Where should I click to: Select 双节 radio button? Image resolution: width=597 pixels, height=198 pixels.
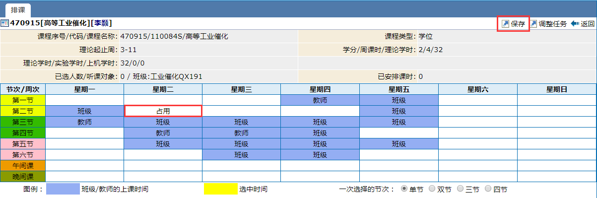coord(432,189)
